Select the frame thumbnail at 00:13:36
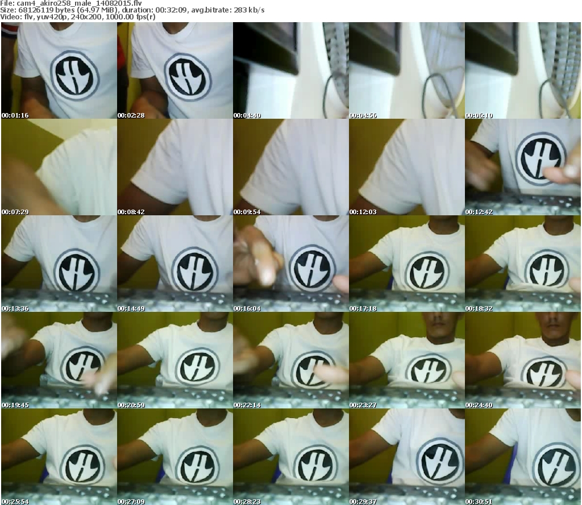This screenshot has width=582, height=505. (59, 264)
